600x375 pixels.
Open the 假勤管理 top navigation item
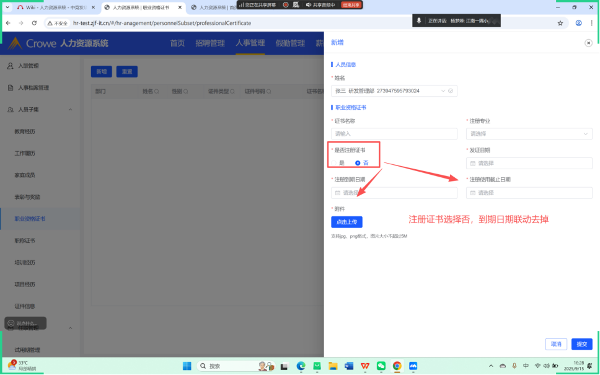(x=290, y=43)
